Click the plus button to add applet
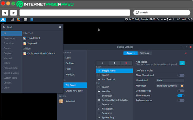Viewport: 193px width, 120px height. click(x=182, y=63)
